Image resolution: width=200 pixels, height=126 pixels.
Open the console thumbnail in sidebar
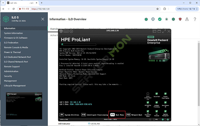pyautogui.click(x=24, y=106)
